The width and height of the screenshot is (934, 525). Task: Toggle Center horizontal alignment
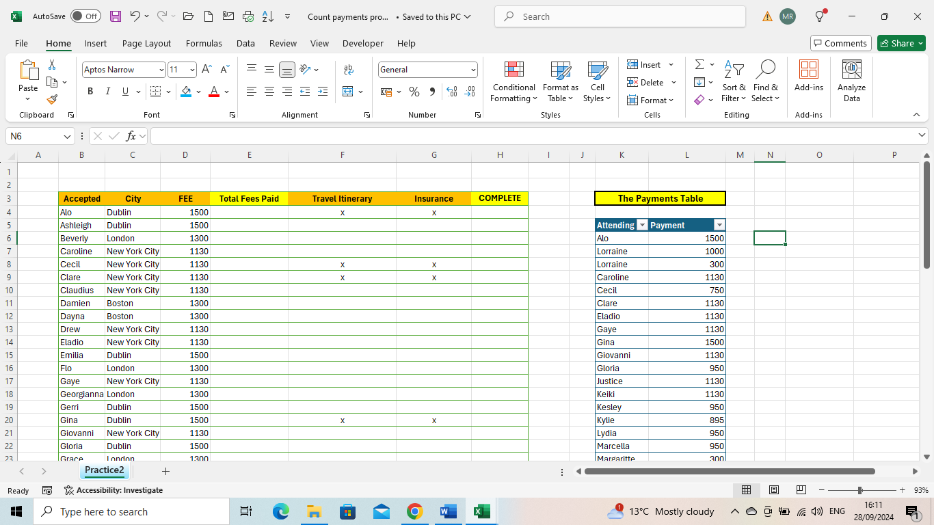pos(269,92)
